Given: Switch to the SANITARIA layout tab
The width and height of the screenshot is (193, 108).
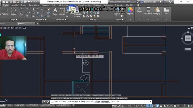Looking at the screenshot, I should [19, 105].
